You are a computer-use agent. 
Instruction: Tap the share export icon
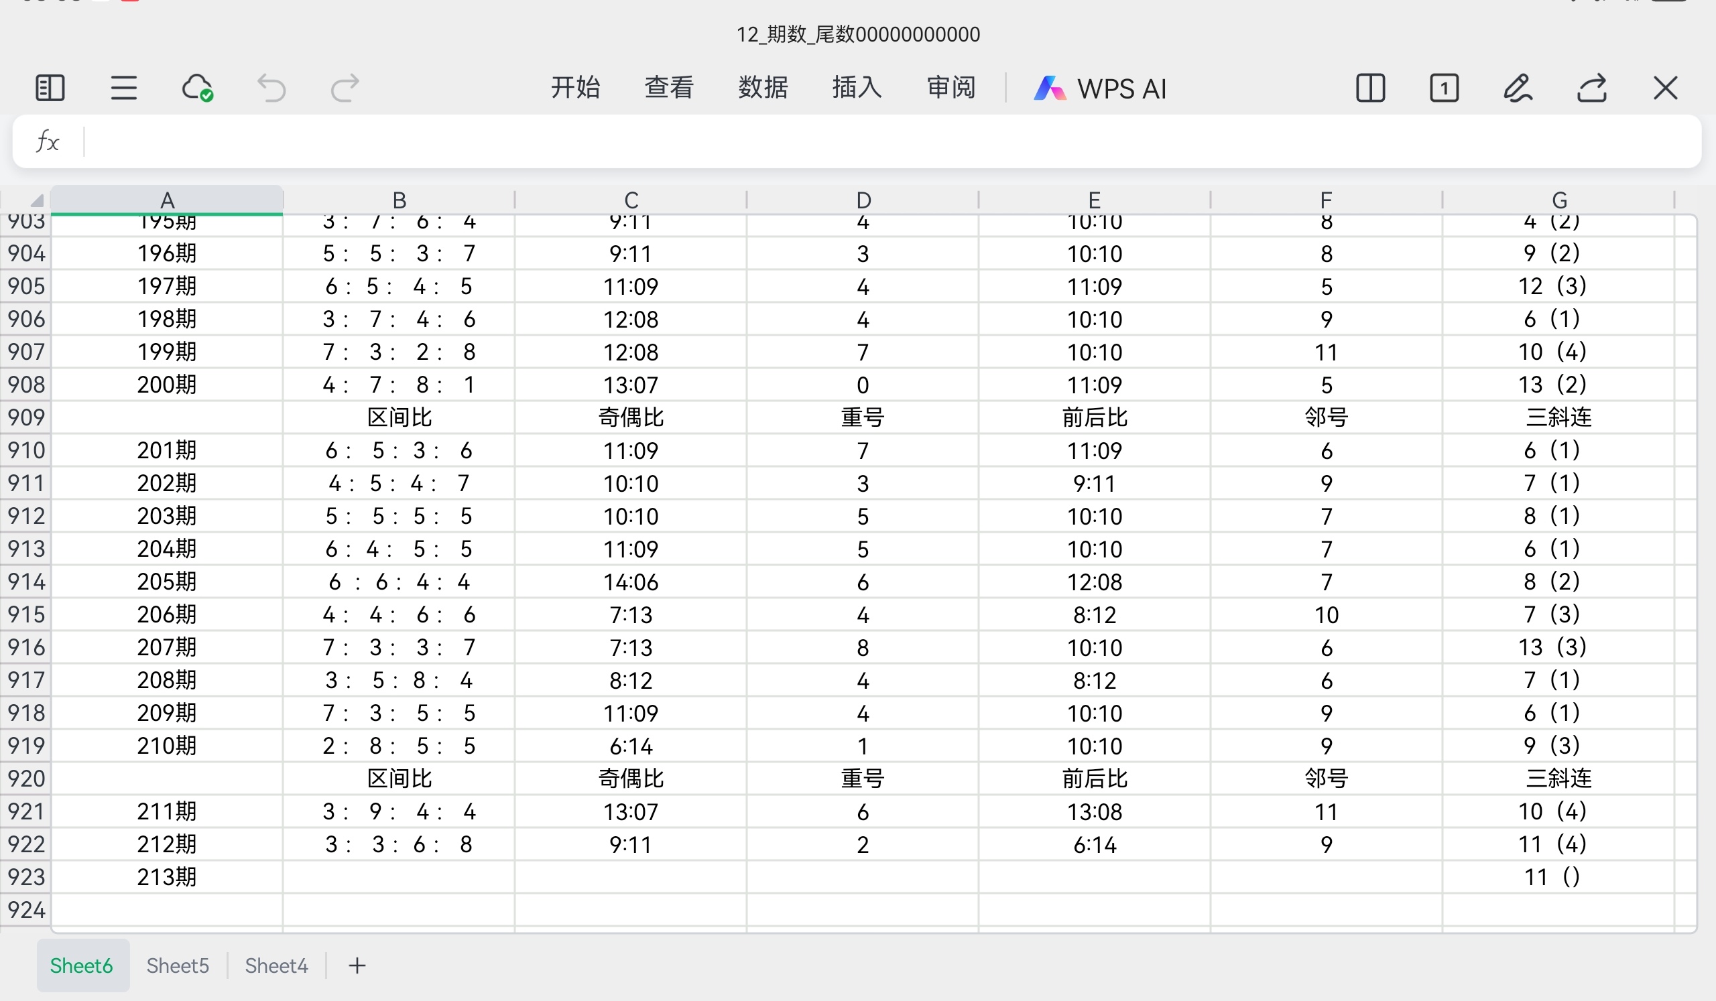click(x=1592, y=88)
